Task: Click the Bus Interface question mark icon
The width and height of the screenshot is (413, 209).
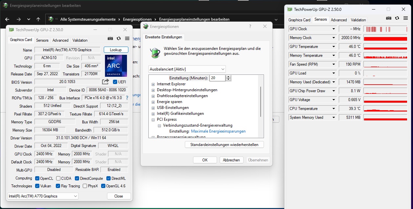Action: tap(127, 98)
